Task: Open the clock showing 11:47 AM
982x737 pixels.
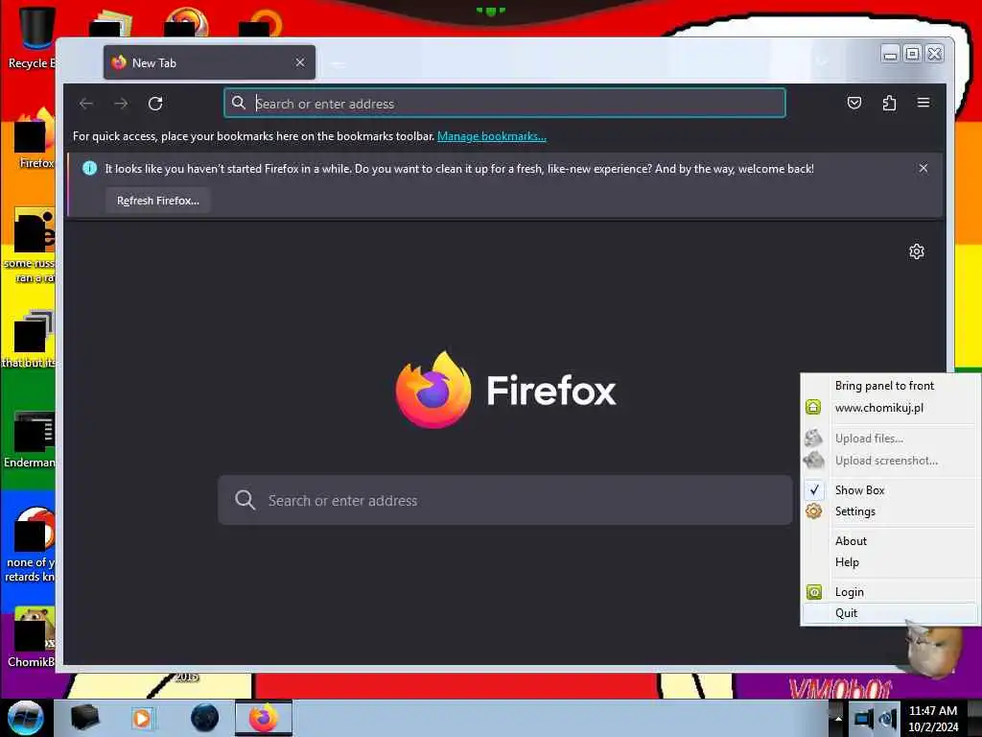Action: [x=933, y=718]
